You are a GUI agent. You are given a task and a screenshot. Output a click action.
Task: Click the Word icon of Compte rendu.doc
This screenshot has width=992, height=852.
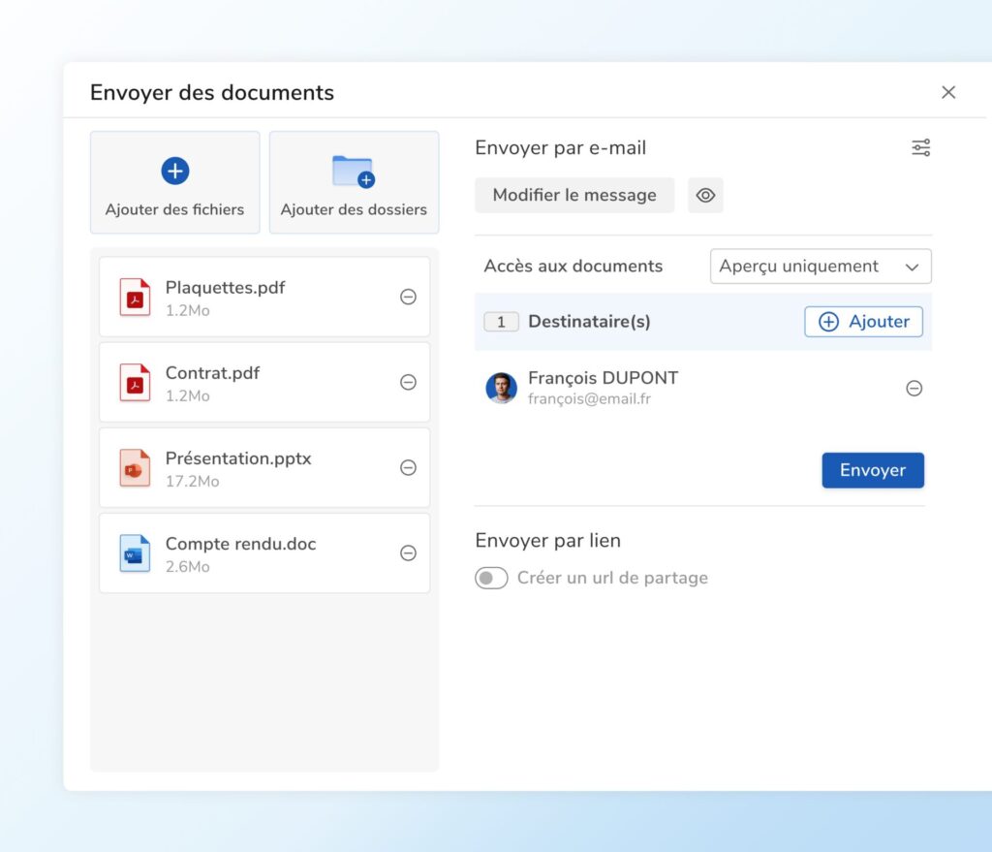click(x=135, y=553)
